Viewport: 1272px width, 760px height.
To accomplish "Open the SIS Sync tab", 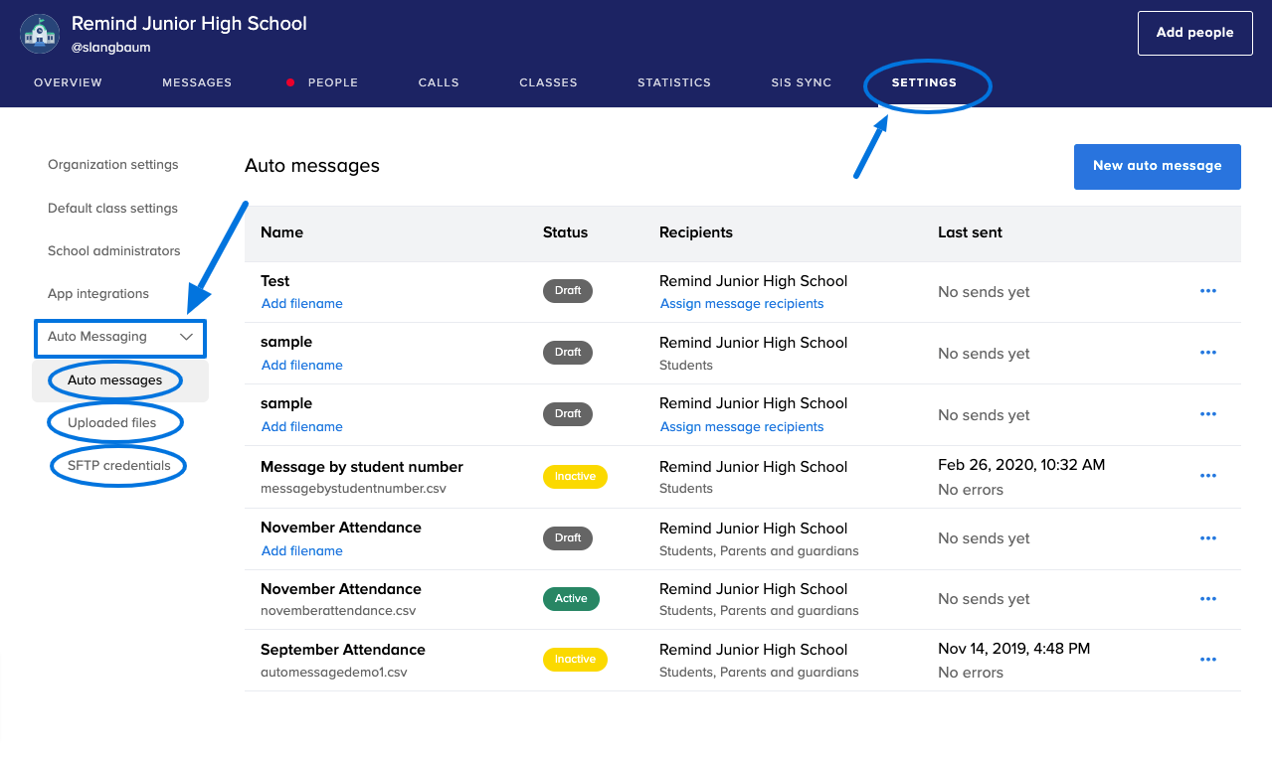I will click(801, 82).
